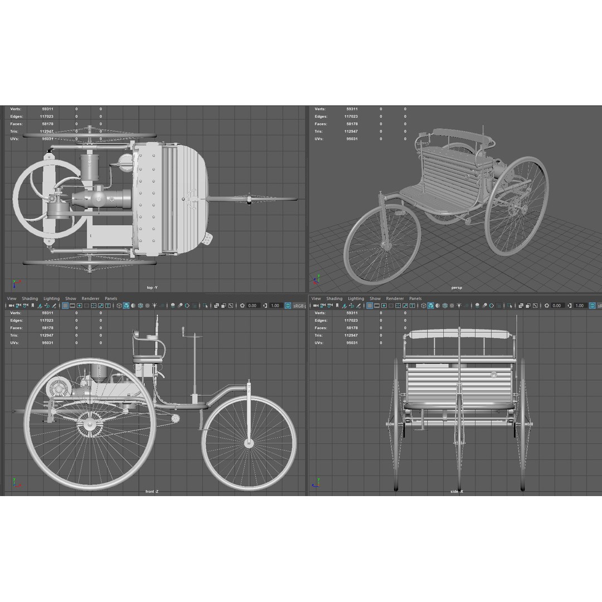Screen dimensions: 602x602
Task: Click Select Camera icon in side panel toolbar
Action: point(315,305)
